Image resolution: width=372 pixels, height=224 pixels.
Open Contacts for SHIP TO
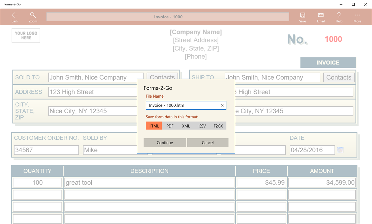tap(339, 77)
